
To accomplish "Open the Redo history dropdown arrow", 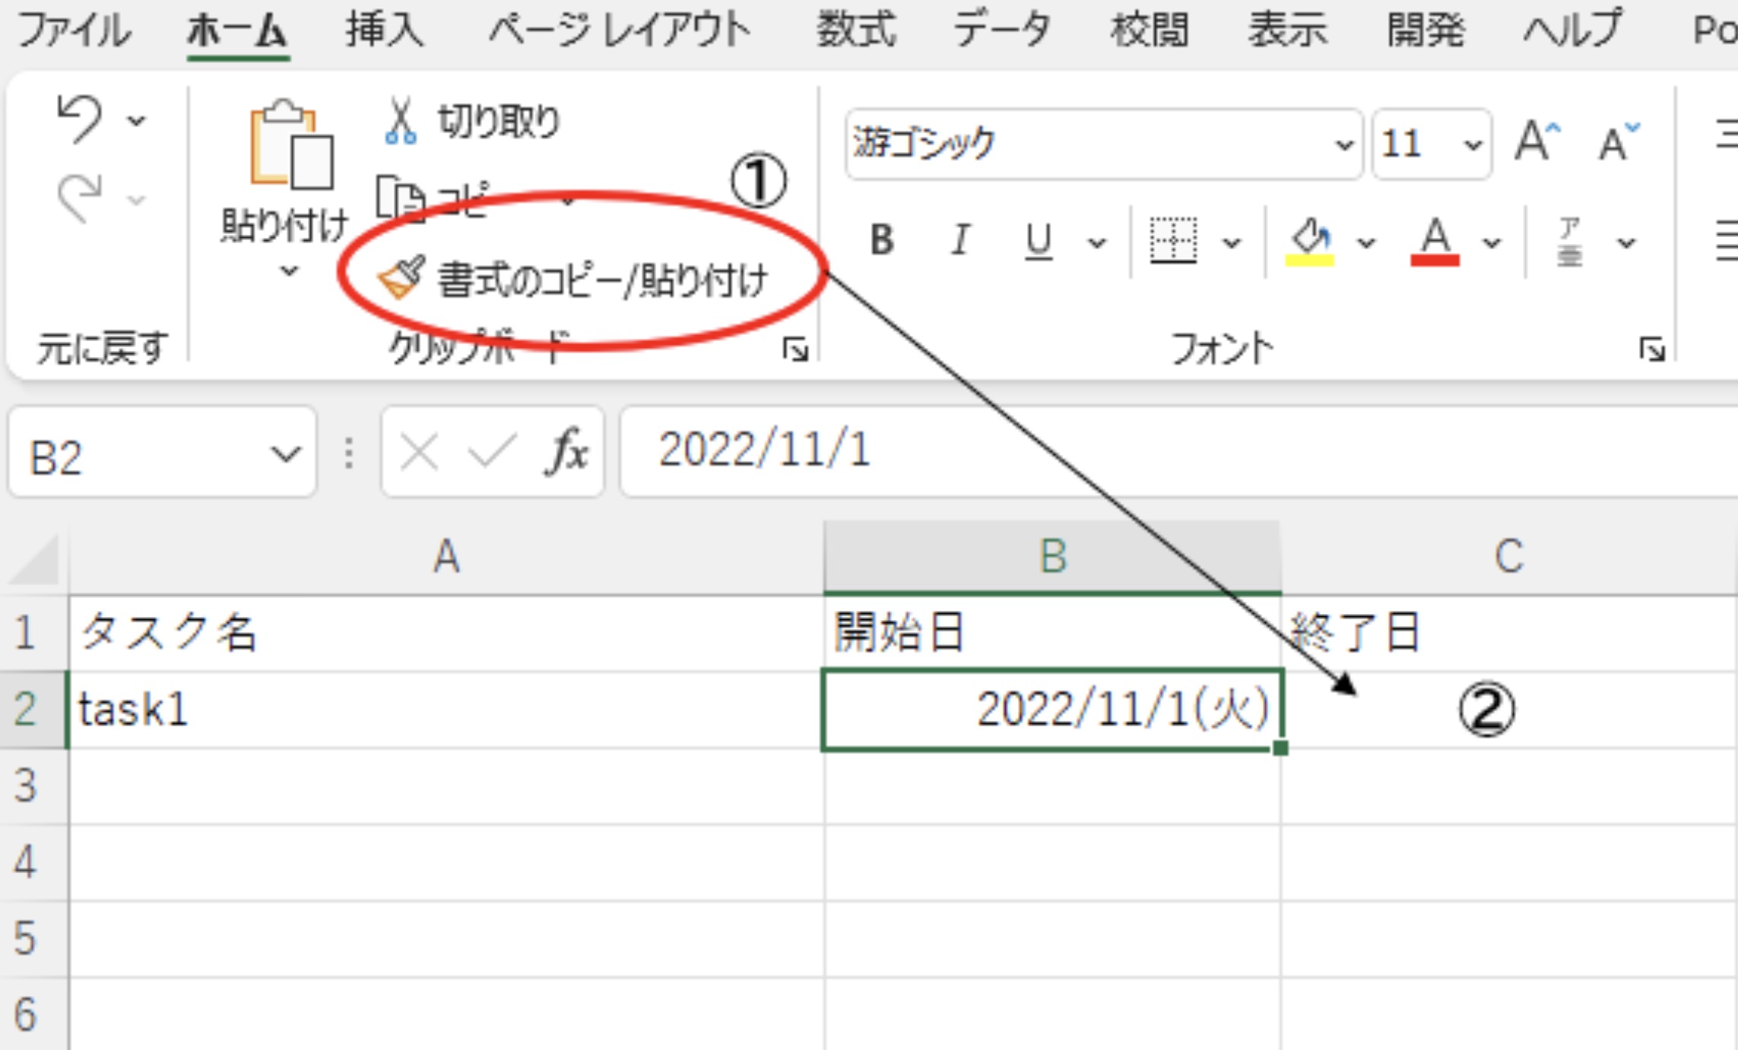I will click(137, 200).
